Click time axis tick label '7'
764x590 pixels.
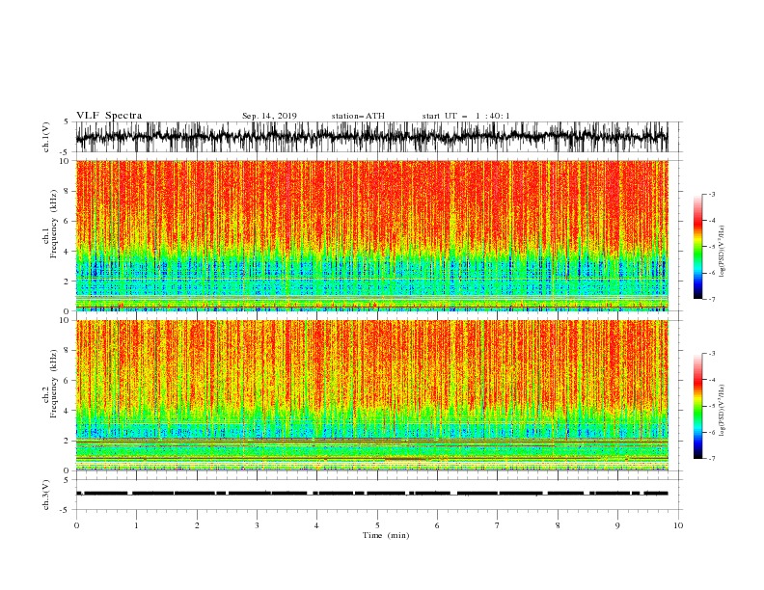point(498,525)
